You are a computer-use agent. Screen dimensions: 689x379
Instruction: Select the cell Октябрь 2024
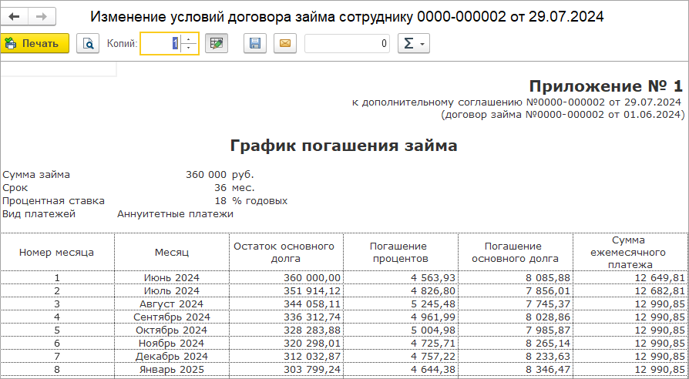(172, 330)
